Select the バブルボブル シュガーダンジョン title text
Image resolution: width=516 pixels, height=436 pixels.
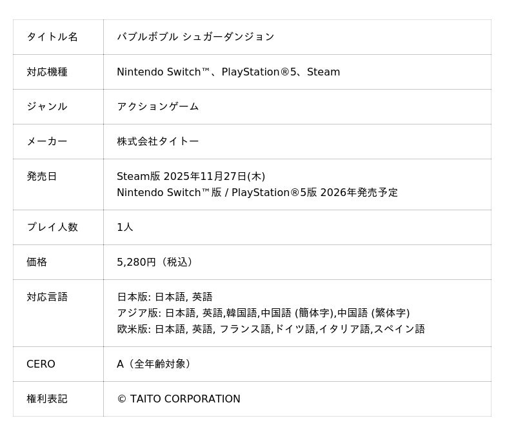pyautogui.click(x=195, y=37)
